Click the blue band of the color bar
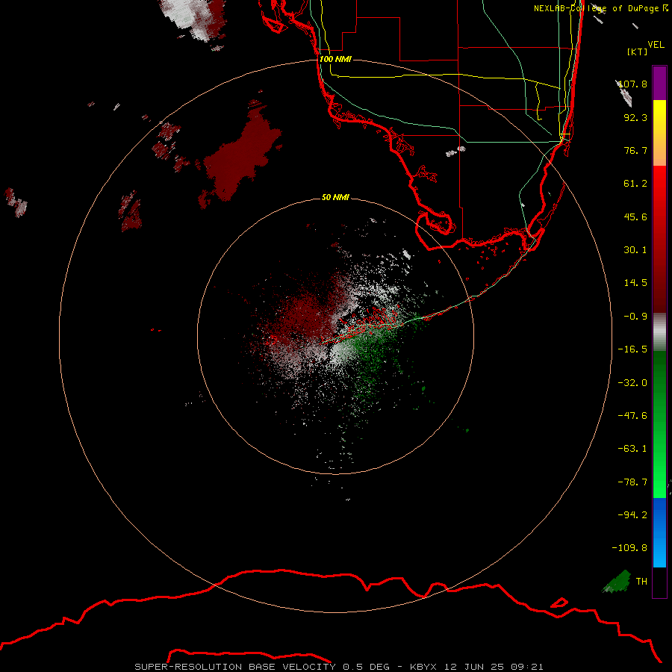Screen dimensions: 672x672 click(x=659, y=532)
